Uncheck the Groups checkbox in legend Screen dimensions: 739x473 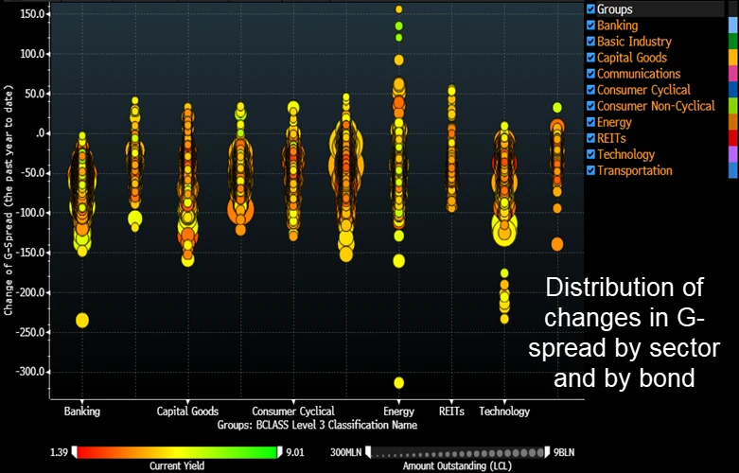[590, 9]
